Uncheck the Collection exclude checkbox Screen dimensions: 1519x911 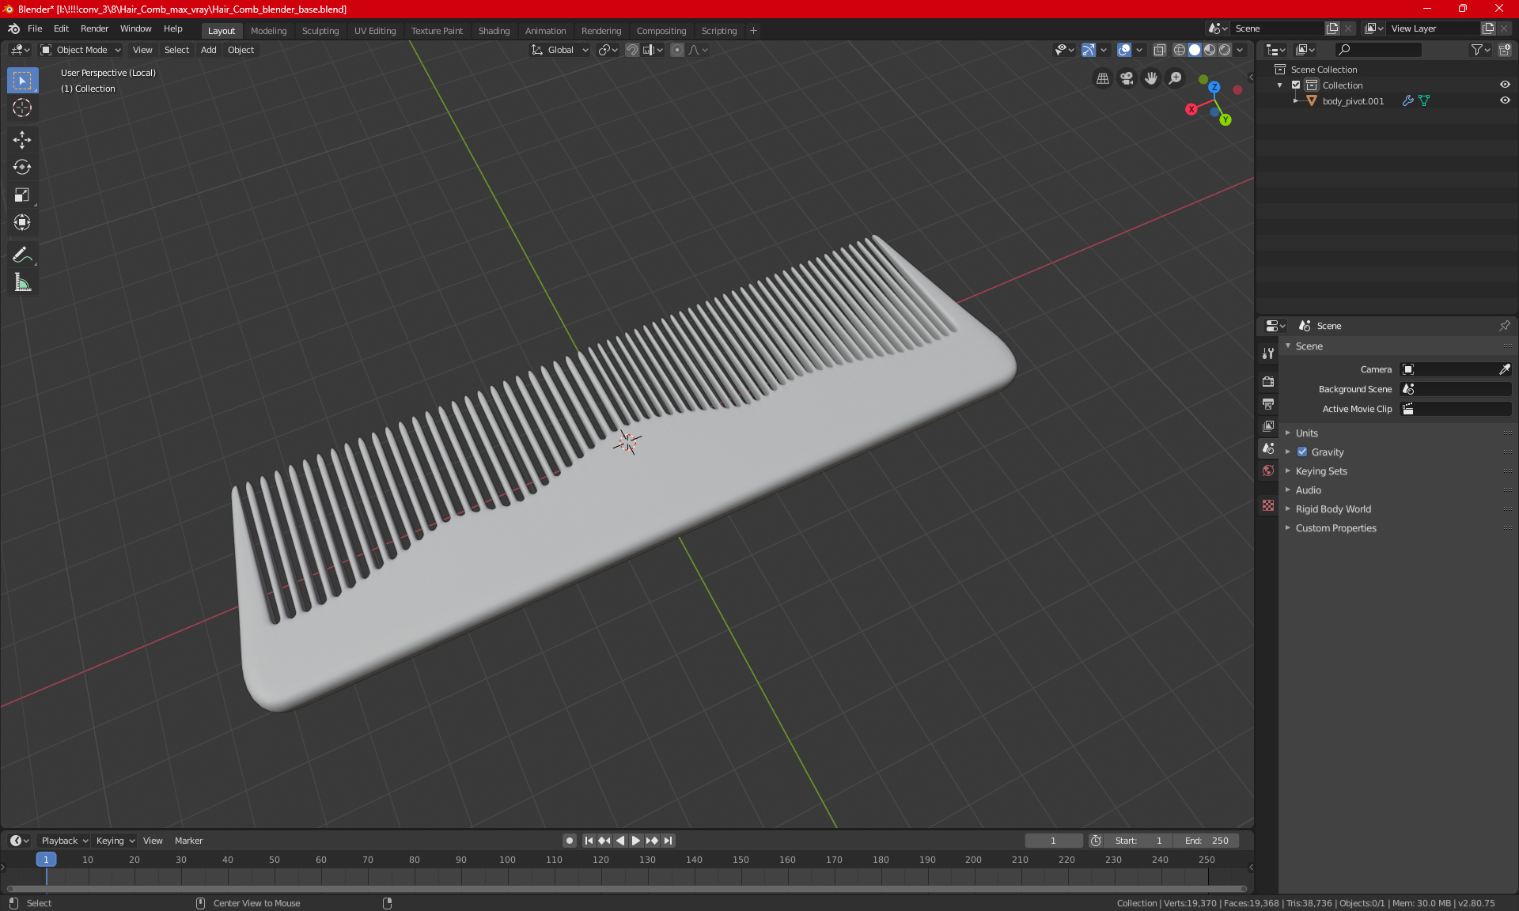[1296, 85]
